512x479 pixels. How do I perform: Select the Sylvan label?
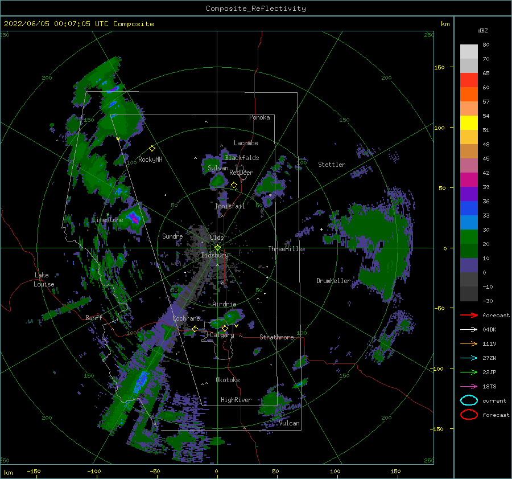218,168
